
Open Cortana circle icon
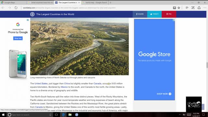point(9,115)
